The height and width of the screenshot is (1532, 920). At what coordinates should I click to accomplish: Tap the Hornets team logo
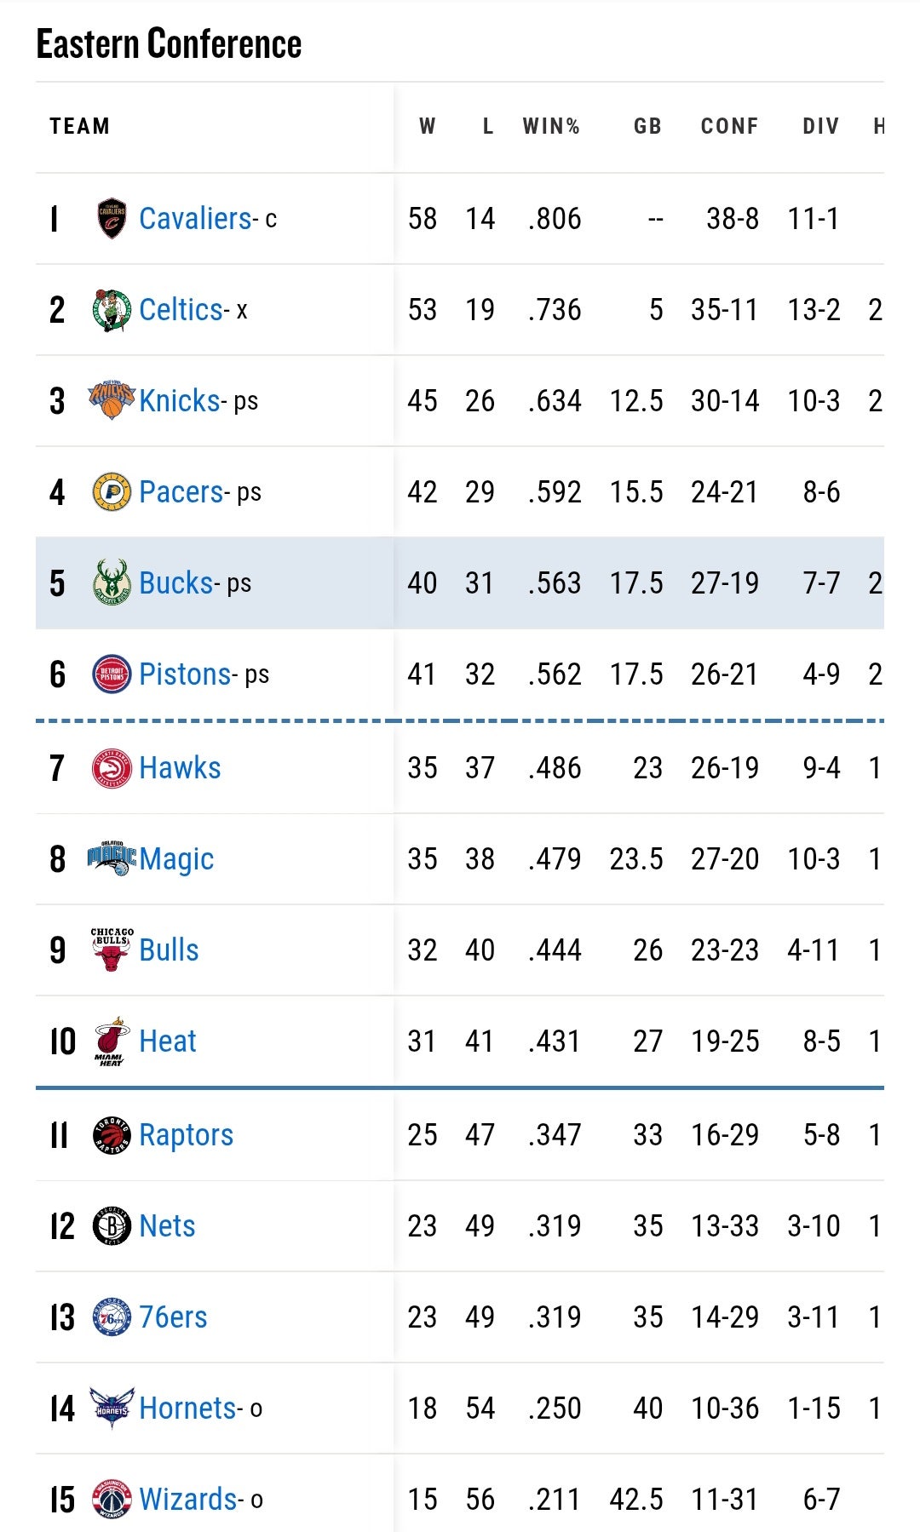[x=112, y=1408]
